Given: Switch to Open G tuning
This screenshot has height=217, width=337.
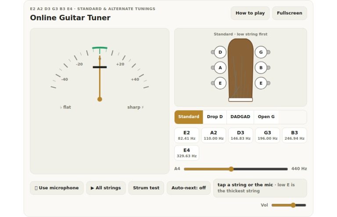Looking at the screenshot, I should tap(266, 117).
